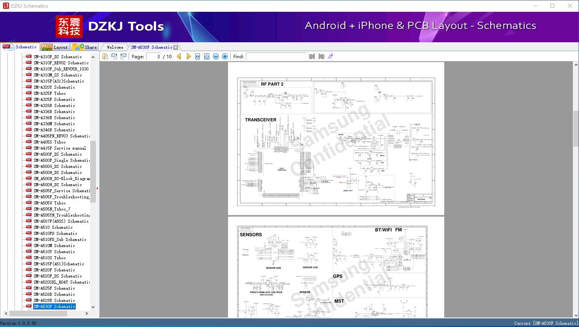Zoom in with the plus icon
The width and height of the screenshot is (579, 327).
coord(225,56)
